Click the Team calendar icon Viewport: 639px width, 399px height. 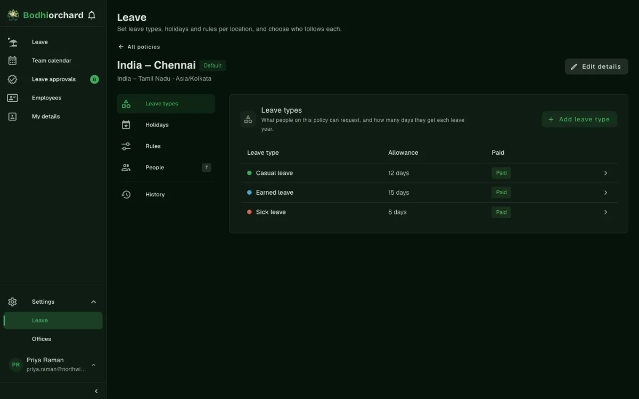(x=13, y=61)
